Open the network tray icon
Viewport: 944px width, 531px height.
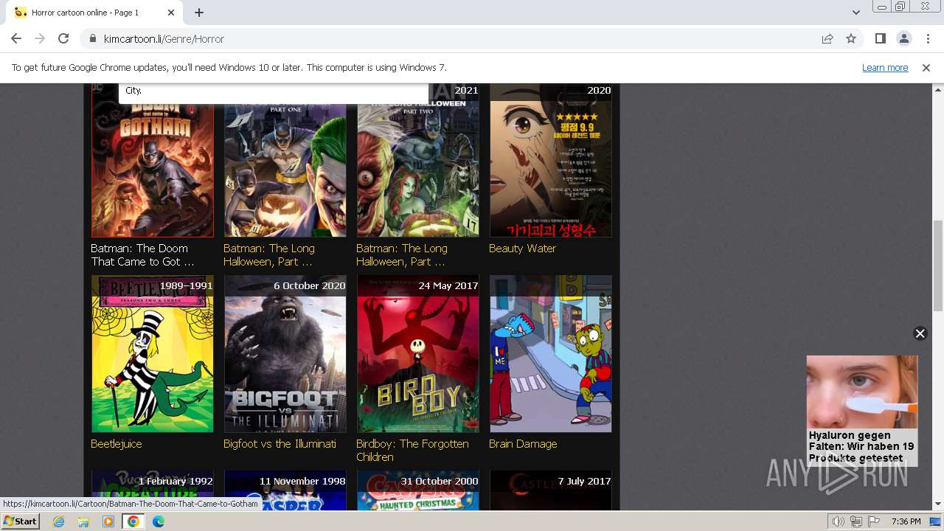click(856, 521)
